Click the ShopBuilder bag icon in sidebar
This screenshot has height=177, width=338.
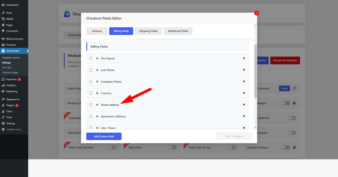point(3,51)
